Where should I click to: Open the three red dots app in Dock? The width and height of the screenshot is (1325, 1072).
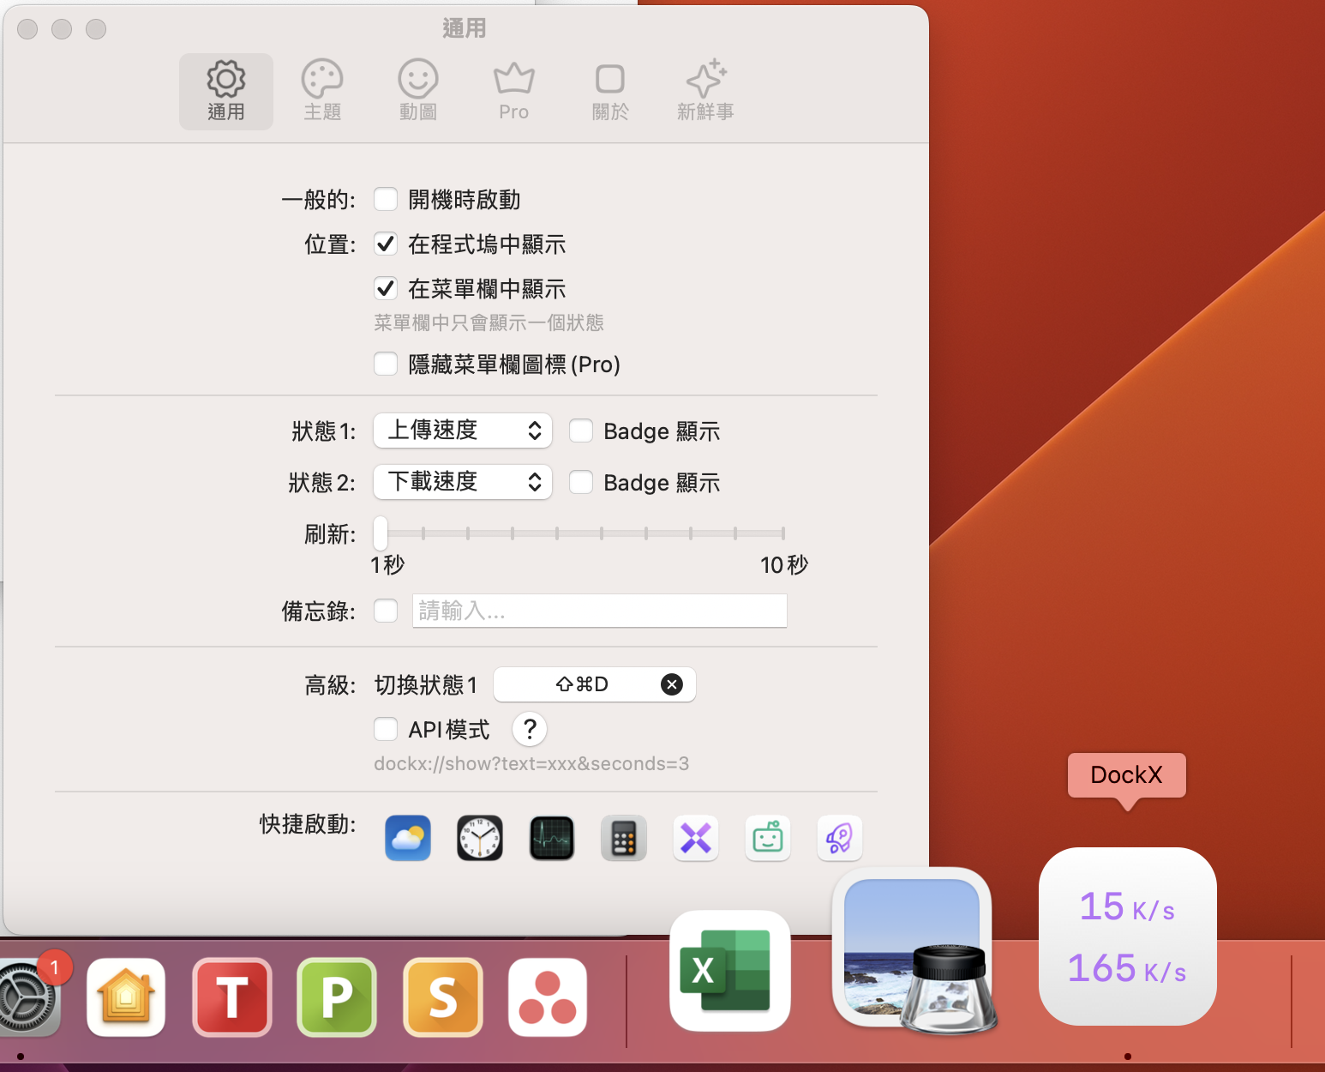(548, 997)
